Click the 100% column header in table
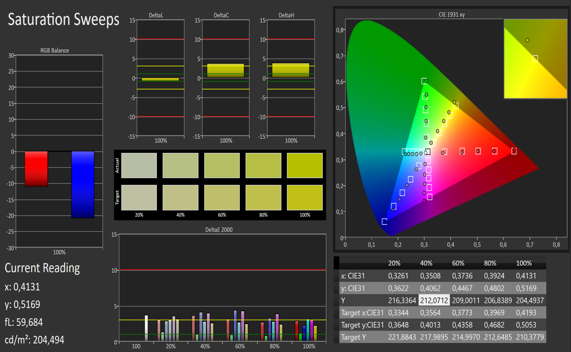 coord(524,263)
